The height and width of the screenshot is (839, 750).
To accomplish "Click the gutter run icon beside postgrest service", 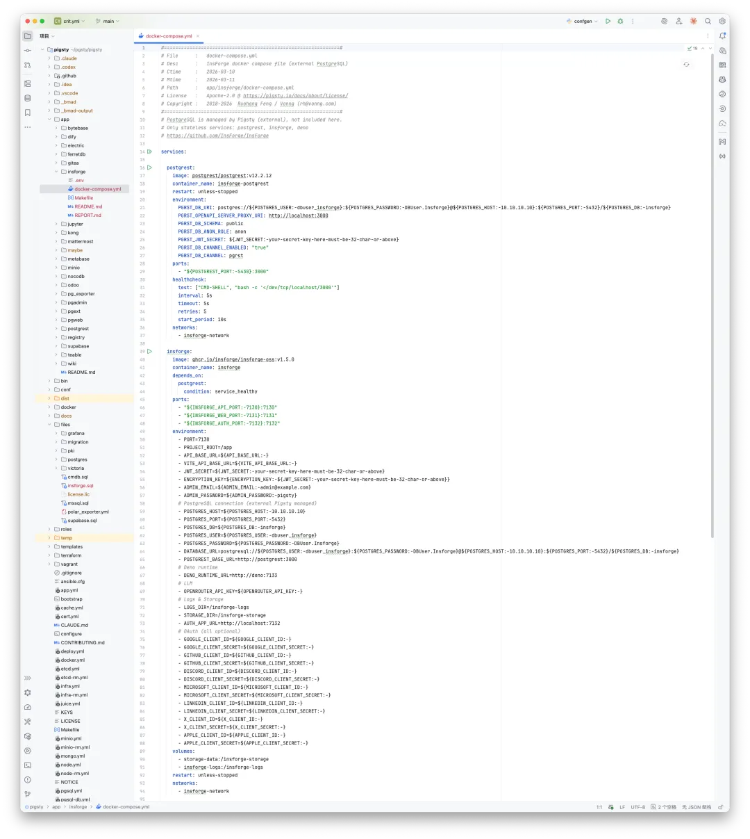I will (x=149, y=168).
